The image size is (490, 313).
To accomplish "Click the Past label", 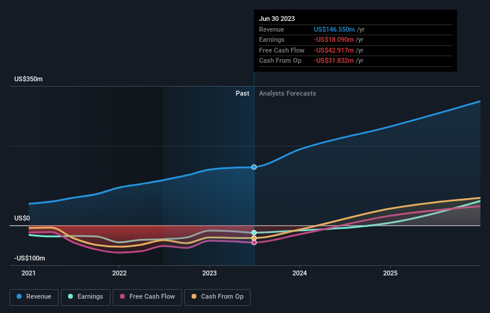I will pyautogui.click(x=242, y=94).
